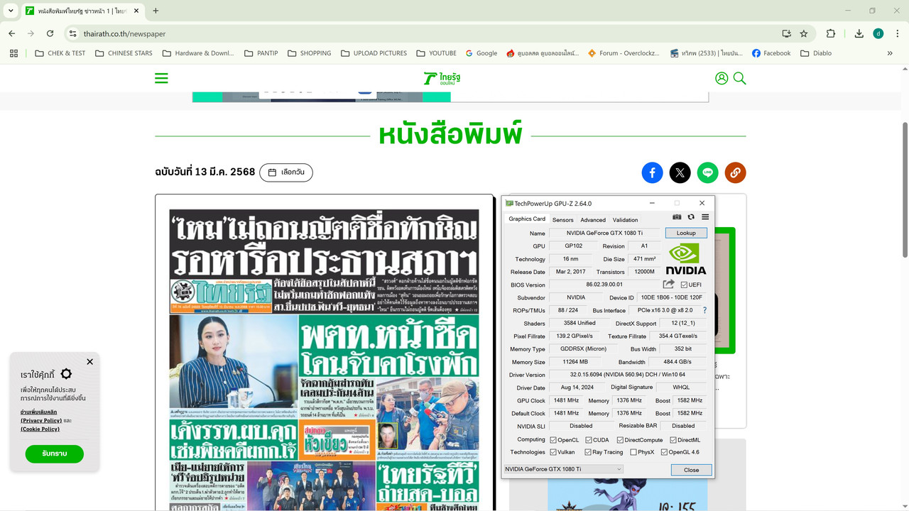Share the newspaper on X

[680, 172]
